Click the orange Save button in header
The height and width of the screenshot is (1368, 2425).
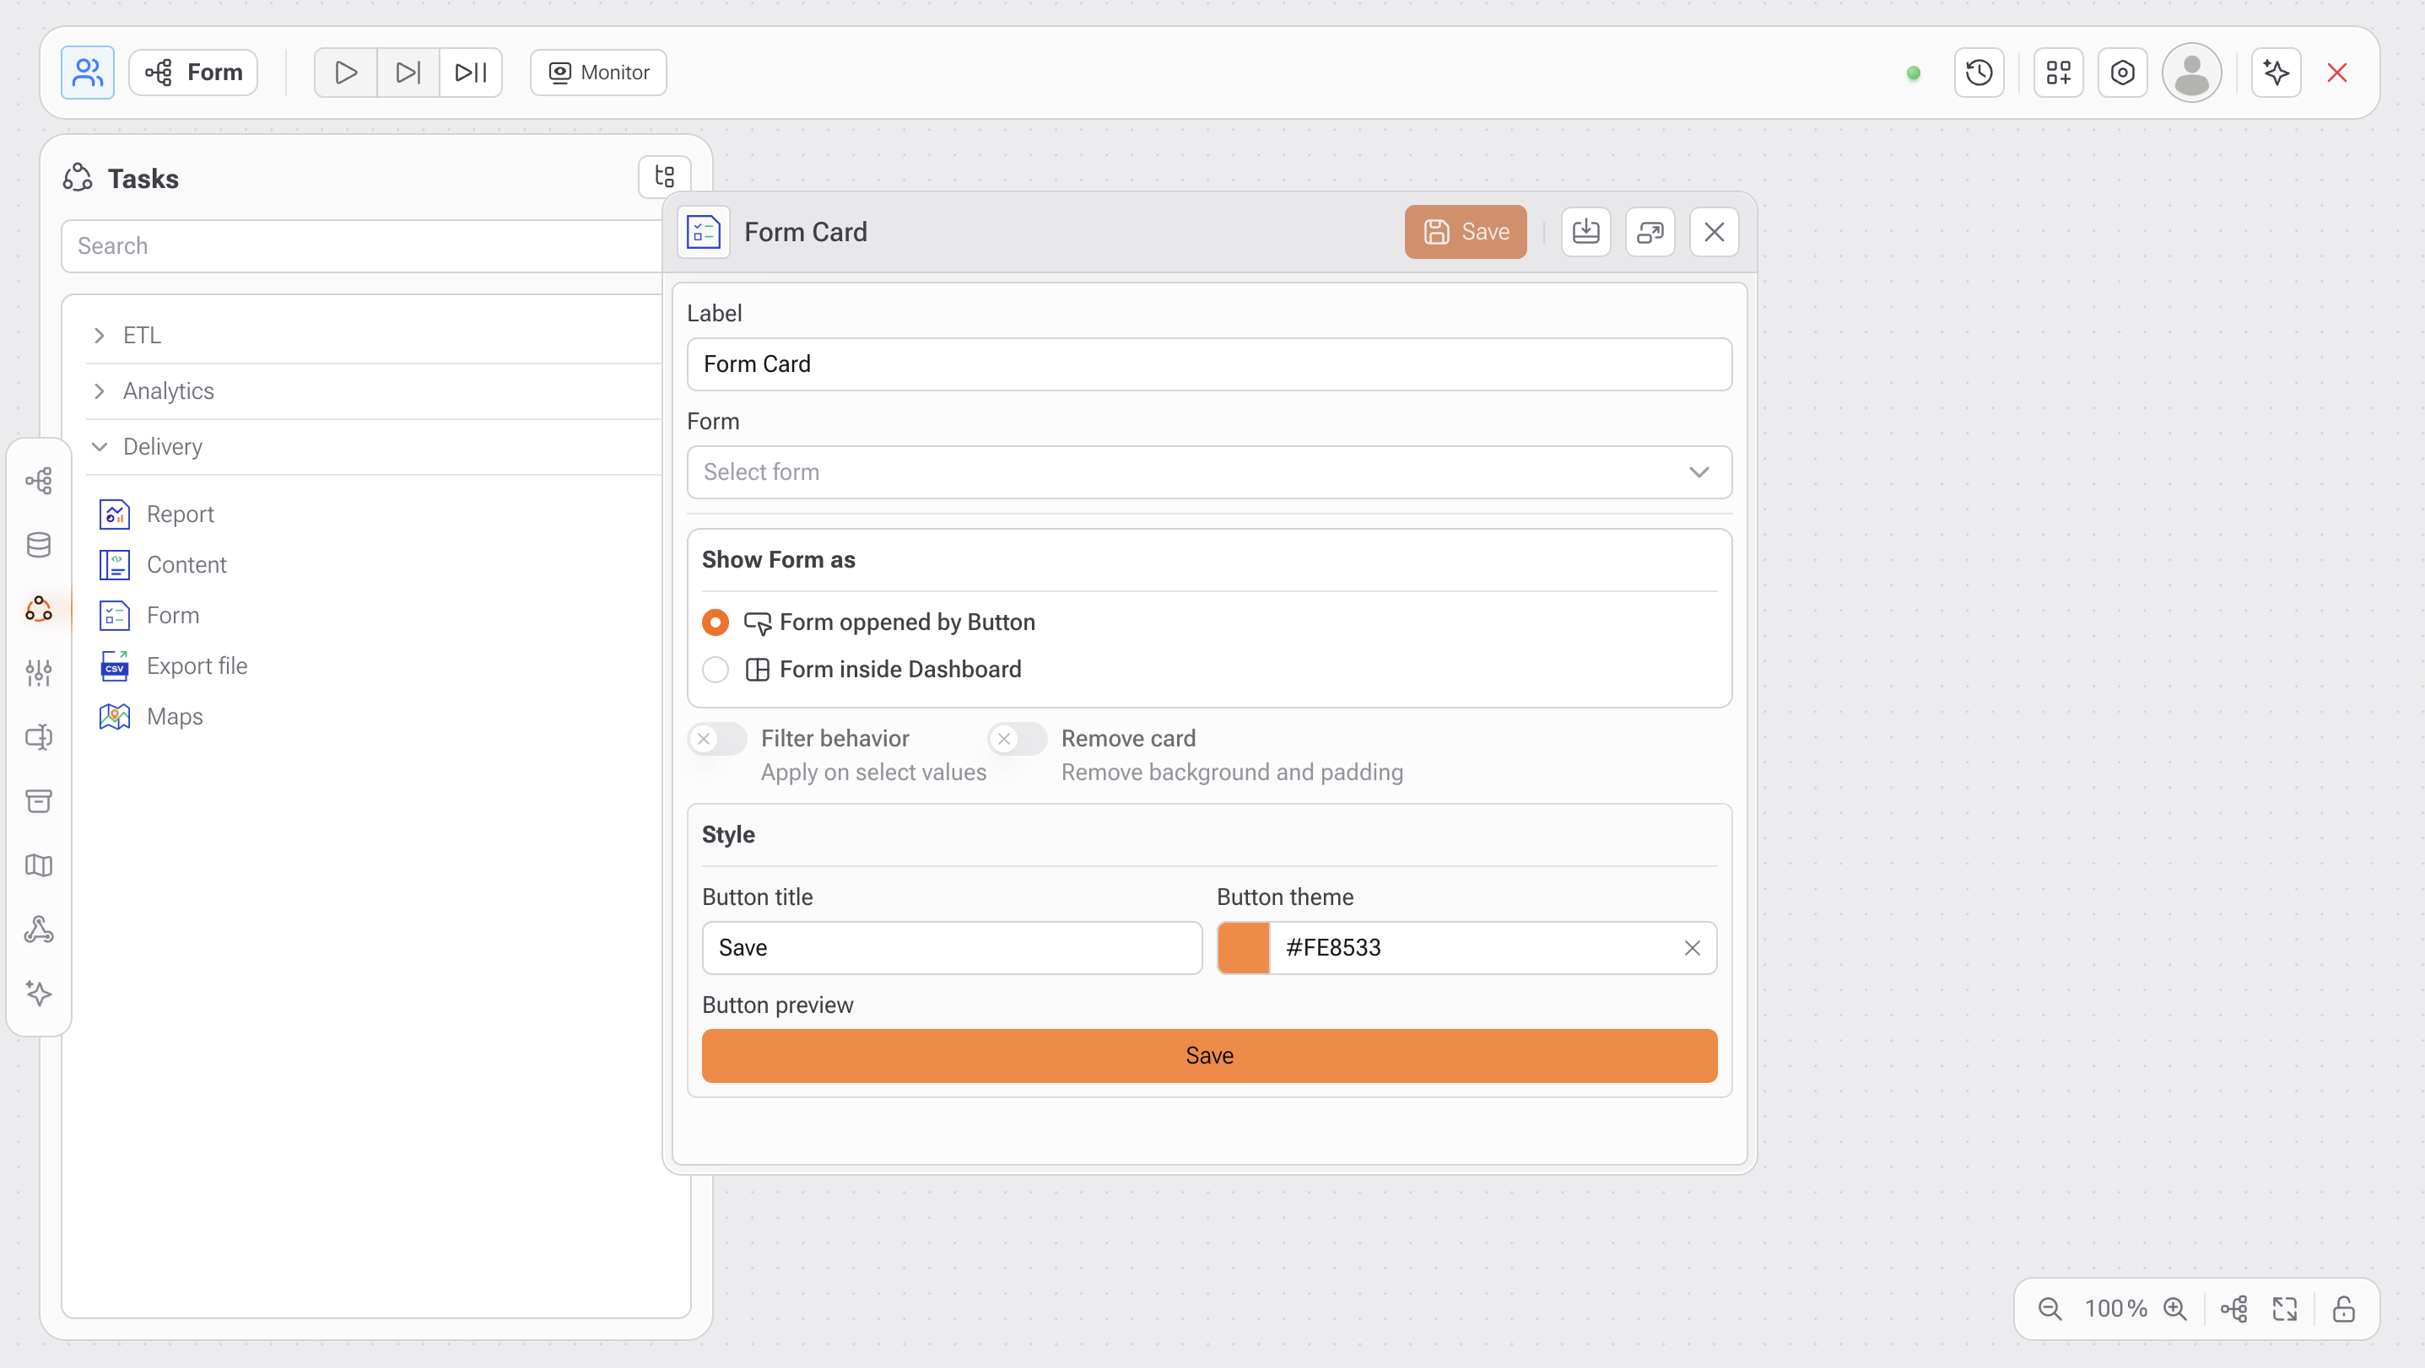1465,231
